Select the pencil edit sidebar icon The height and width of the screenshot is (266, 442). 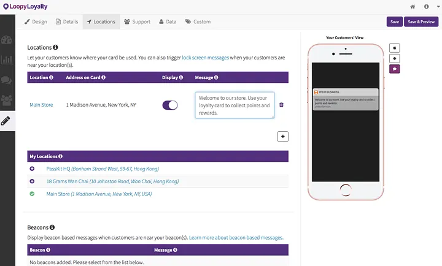click(6, 121)
